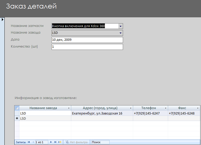Viewport: 201px width, 145px height.
Task: Open Телефон column filter arrow
Action: point(166,108)
